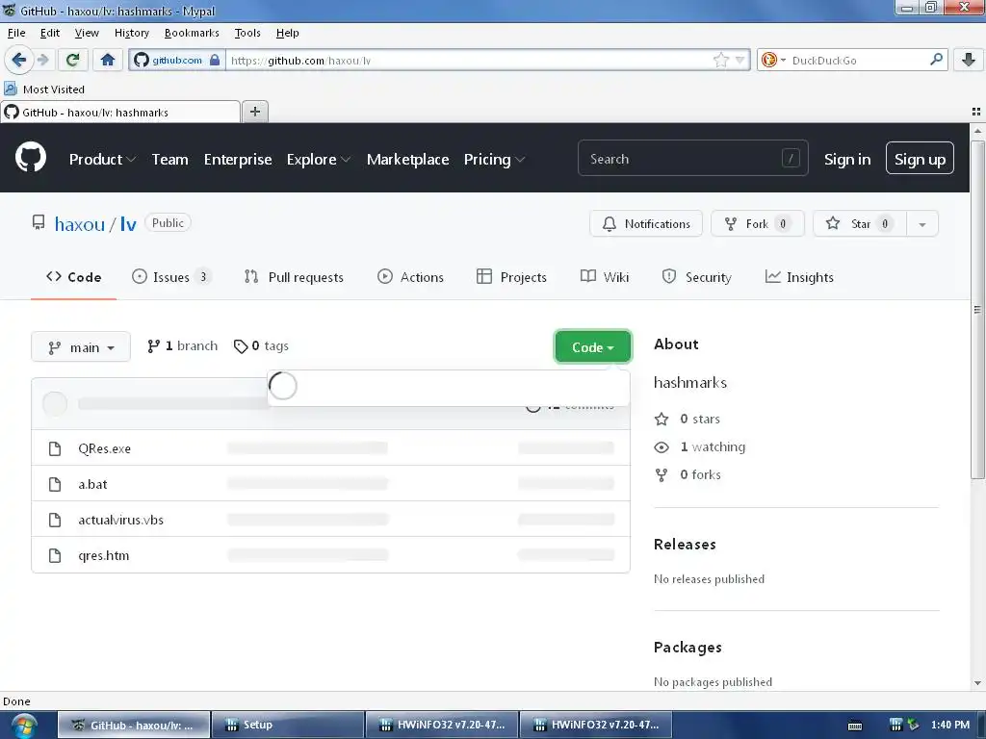Bookmark this page with the star icon
This screenshot has width=986, height=739.
click(x=720, y=61)
